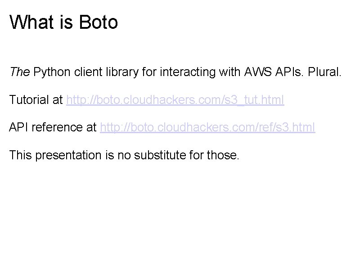Open the s3_tut.html tutorial link
The height and width of the screenshot is (270, 360).
tap(175, 100)
